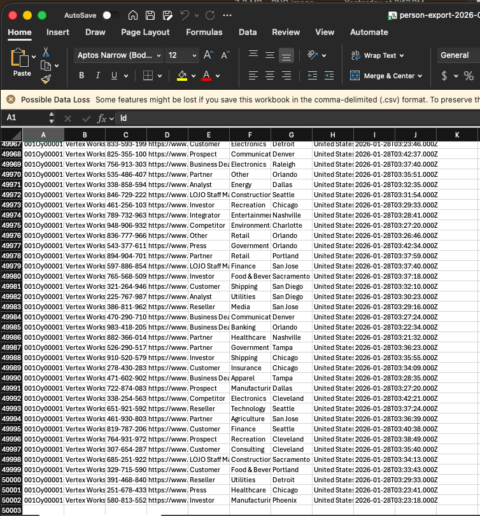
Task: Toggle italic formatting
Action: coord(97,76)
